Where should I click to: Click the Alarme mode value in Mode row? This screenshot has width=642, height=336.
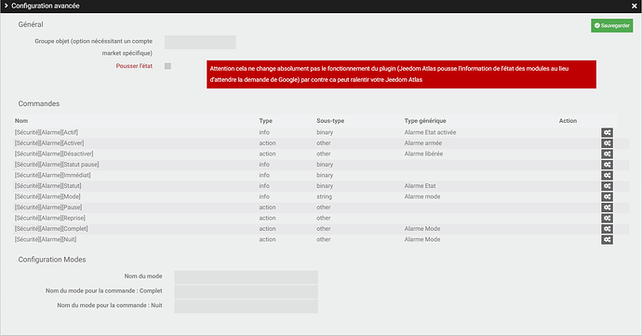422,196
